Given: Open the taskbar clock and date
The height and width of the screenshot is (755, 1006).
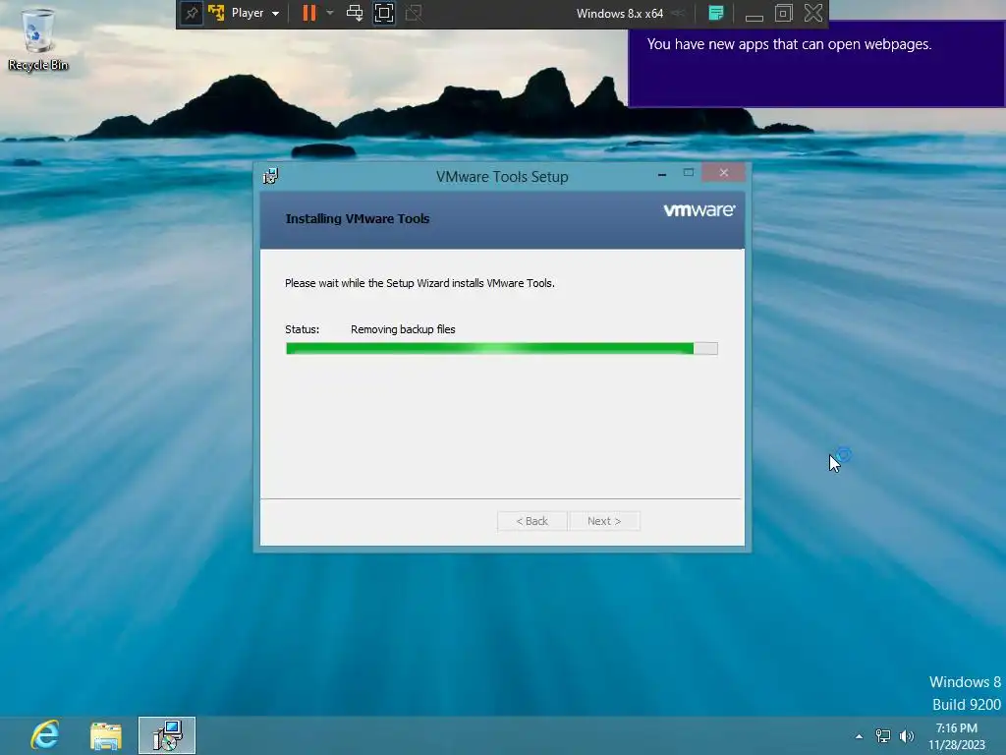Looking at the screenshot, I should 957,736.
